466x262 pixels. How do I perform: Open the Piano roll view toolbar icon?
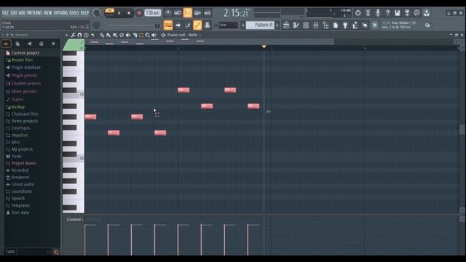click(296, 25)
